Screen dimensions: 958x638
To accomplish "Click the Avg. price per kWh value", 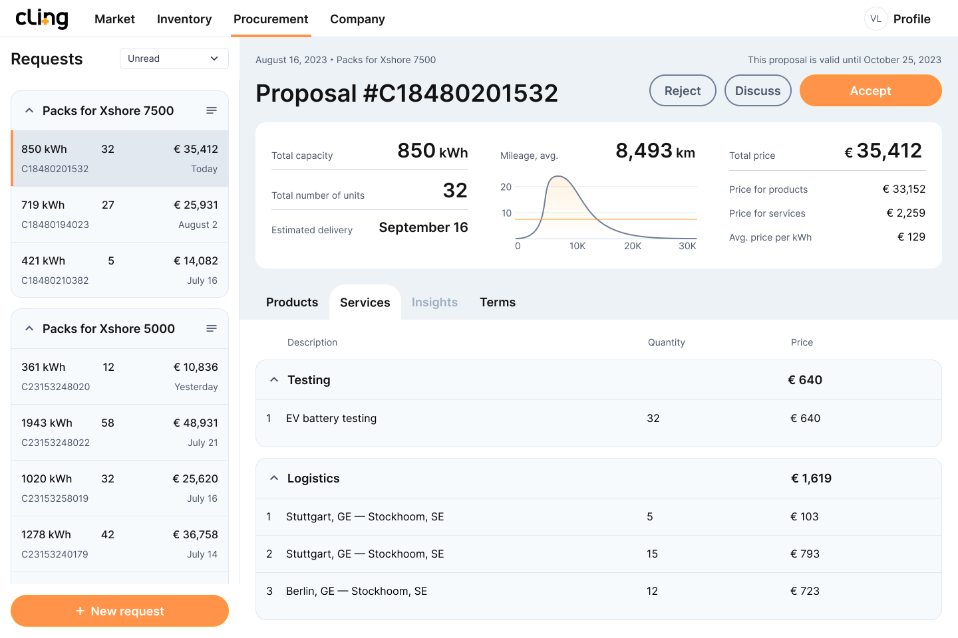I will coord(911,237).
